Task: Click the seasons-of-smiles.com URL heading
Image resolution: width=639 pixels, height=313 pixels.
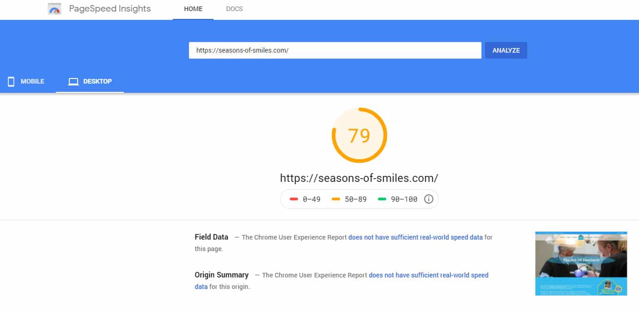Action: pos(359,178)
